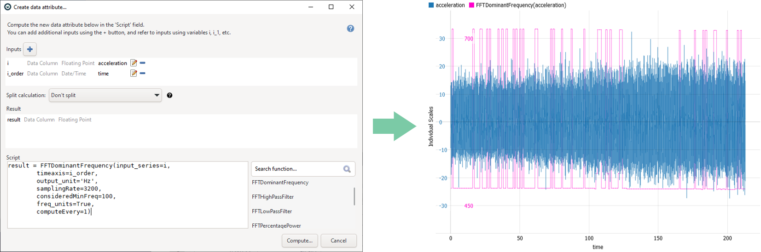Click the pink '450' scale label
The image size is (761, 252).
[x=469, y=206]
